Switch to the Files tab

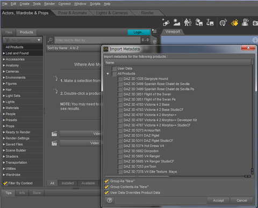click(x=9, y=32)
